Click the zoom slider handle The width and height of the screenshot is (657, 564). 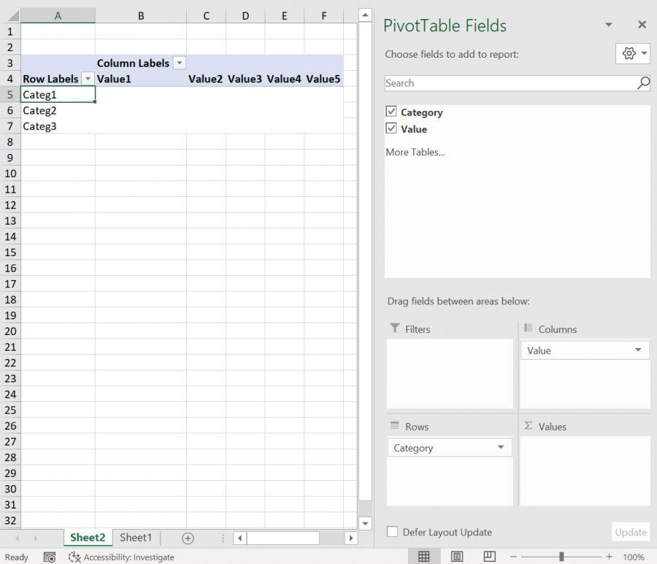tap(561, 557)
